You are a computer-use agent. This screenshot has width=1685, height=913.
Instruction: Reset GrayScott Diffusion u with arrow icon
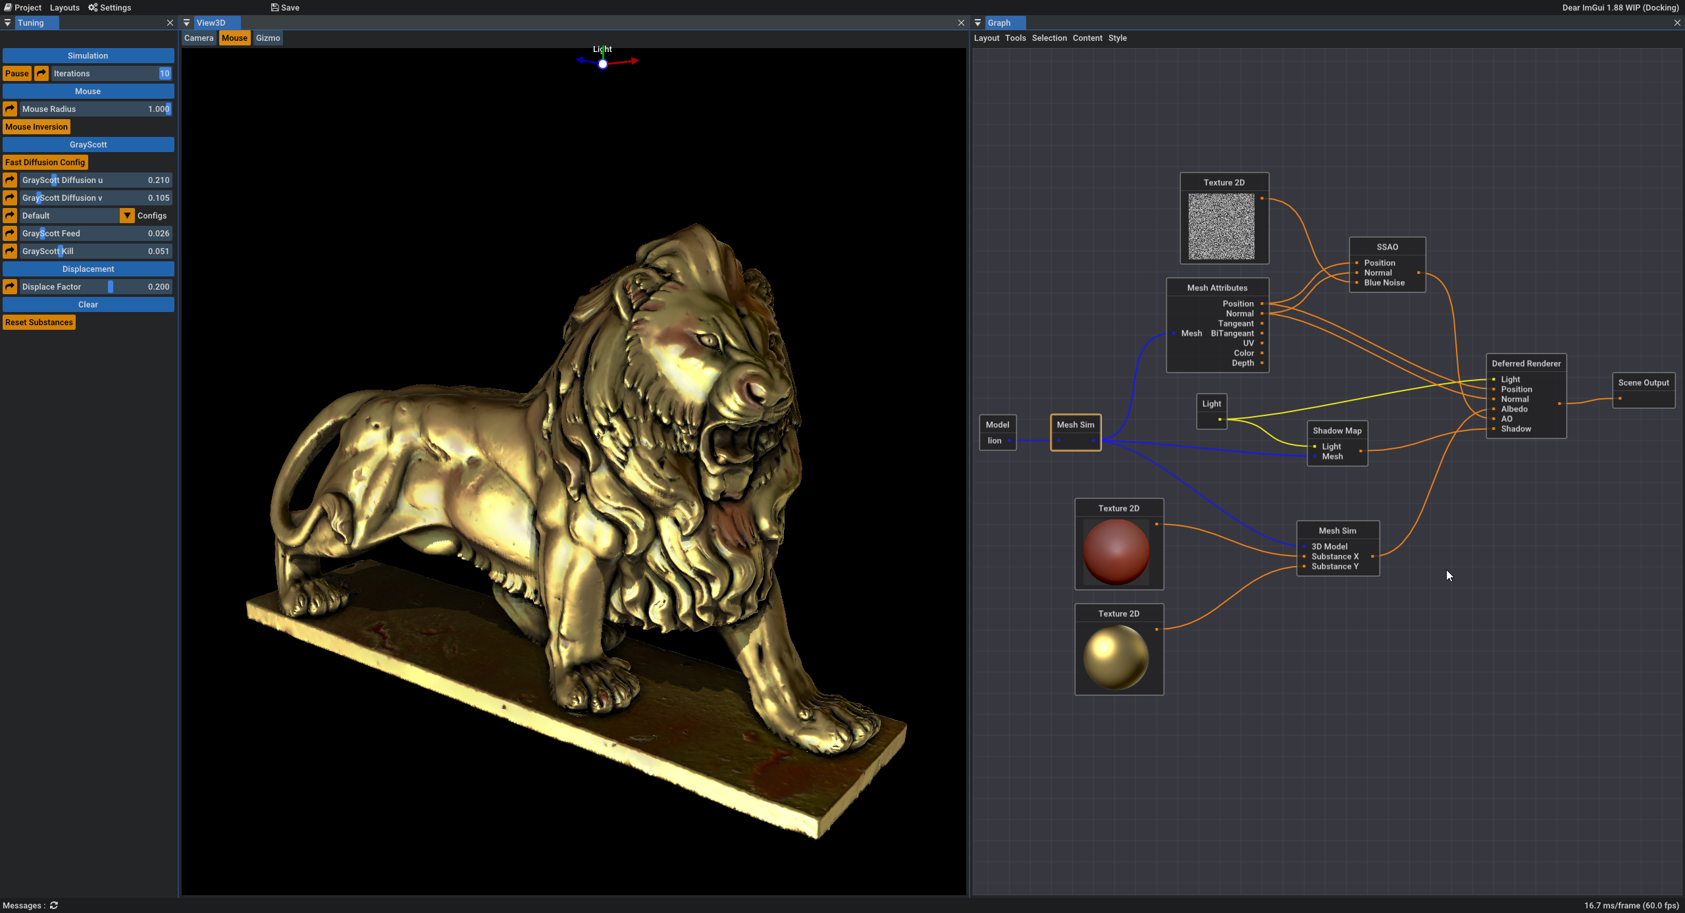[10, 180]
